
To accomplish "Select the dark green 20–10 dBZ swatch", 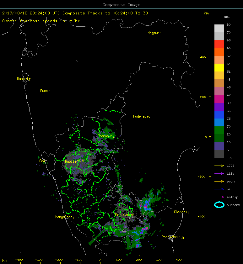I will (219, 138).
